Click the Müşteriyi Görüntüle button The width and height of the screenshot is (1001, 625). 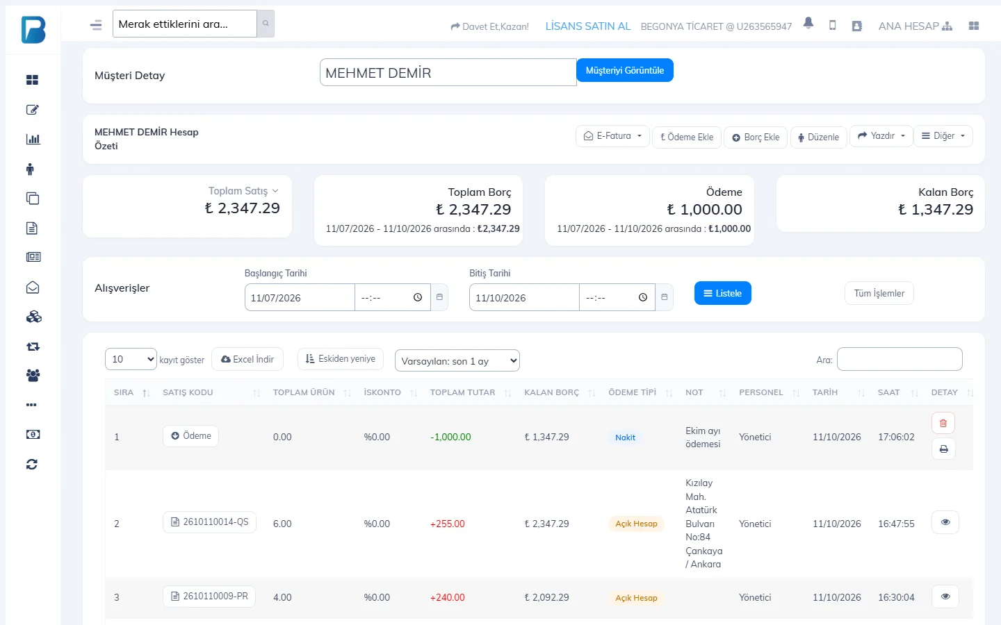tap(625, 70)
